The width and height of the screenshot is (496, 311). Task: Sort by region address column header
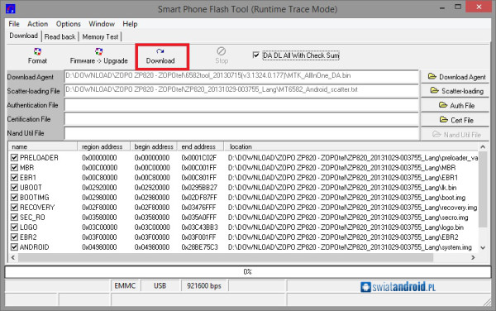click(x=104, y=146)
